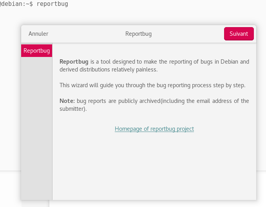Click the Reportbug dialog title
Screen dimensions: 266x207
[138, 34]
